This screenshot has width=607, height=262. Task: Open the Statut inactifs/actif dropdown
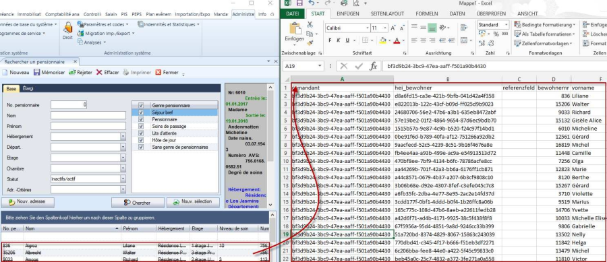click(x=123, y=179)
